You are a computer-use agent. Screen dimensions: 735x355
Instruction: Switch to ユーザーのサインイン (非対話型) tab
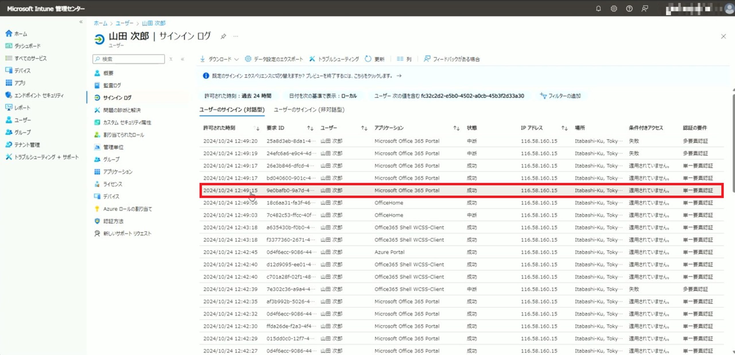(309, 110)
